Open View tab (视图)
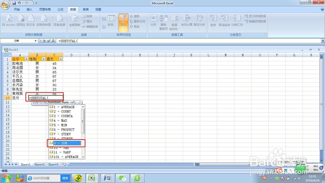The width and height of the screenshot is (325, 183). [98, 9]
